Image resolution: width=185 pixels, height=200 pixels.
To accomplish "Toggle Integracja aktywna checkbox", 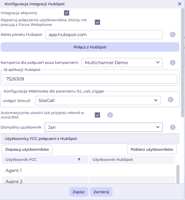I will (67, 13).
